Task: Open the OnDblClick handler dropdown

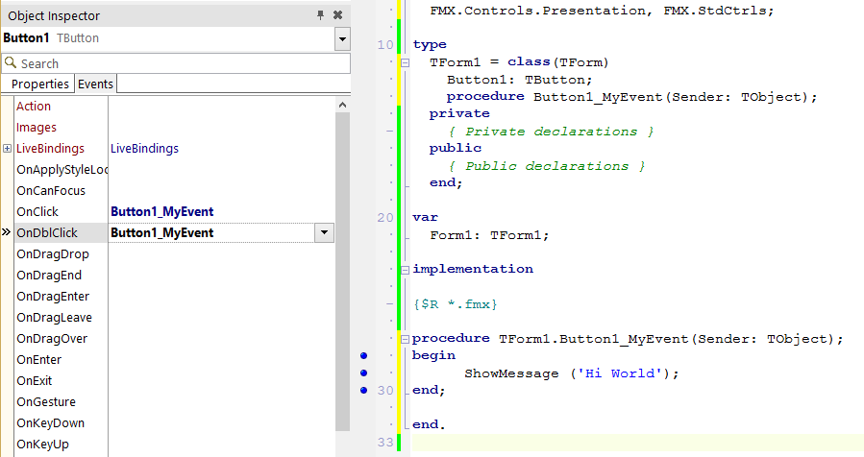Action: tap(324, 233)
